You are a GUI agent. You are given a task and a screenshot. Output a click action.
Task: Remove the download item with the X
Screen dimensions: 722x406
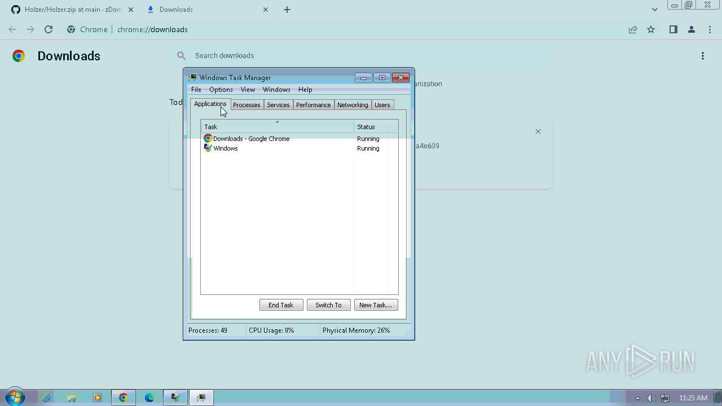click(x=538, y=131)
